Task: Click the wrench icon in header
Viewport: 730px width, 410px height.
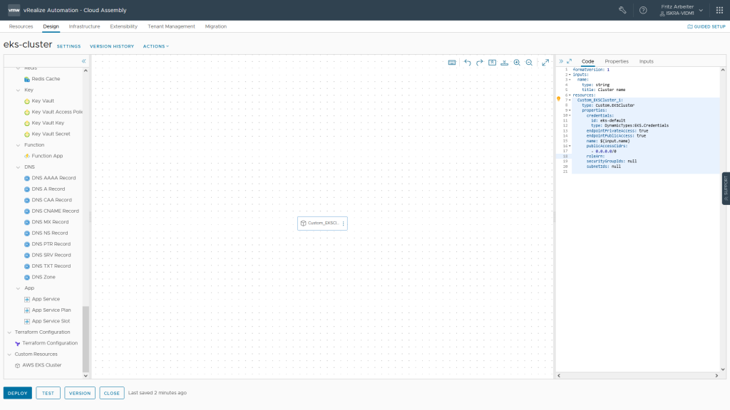Action: click(622, 10)
